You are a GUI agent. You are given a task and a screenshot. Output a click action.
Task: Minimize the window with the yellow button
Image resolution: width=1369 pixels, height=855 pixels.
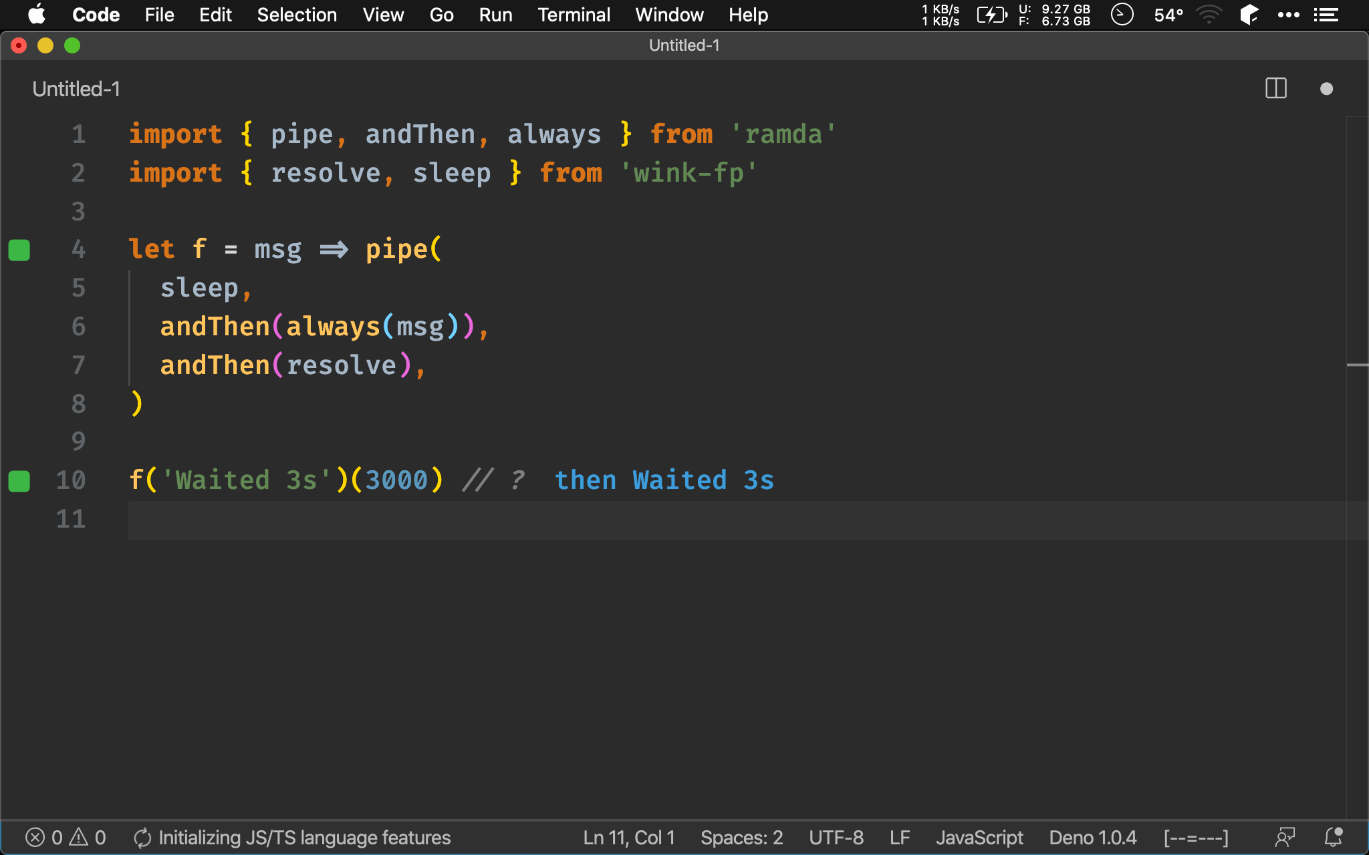coord(45,45)
